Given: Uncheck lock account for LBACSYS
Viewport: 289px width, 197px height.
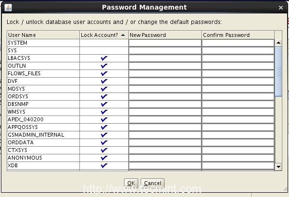Looking at the screenshot, I should [x=104, y=58].
